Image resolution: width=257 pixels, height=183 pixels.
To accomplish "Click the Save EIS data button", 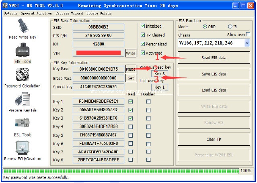I will pyautogui.click(x=214, y=74).
